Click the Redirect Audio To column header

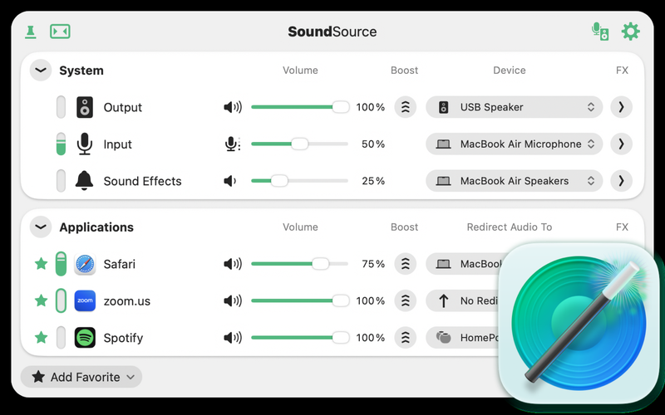[510, 227]
